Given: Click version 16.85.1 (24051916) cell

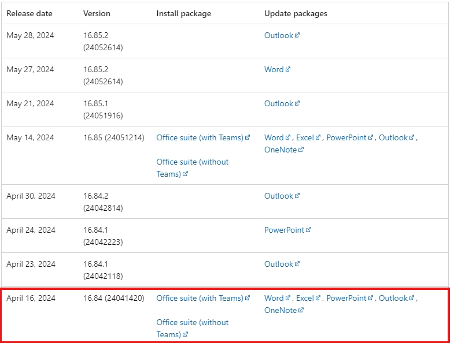Looking at the screenshot, I should (x=103, y=110).
